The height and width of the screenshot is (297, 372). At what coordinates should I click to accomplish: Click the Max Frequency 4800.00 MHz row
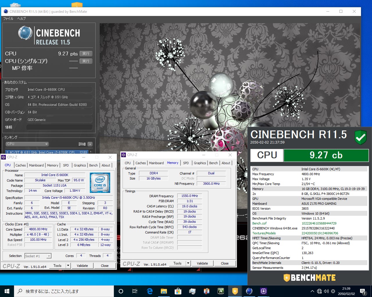[x=309, y=174]
